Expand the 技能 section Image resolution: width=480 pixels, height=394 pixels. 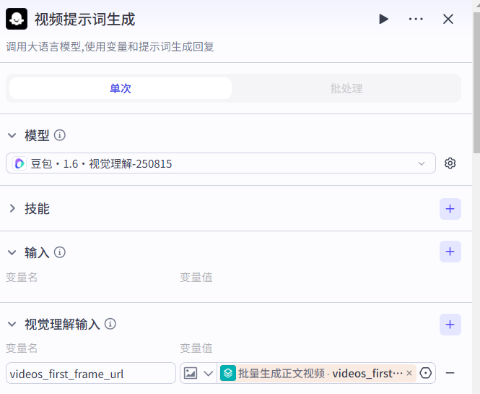tap(12, 209)
